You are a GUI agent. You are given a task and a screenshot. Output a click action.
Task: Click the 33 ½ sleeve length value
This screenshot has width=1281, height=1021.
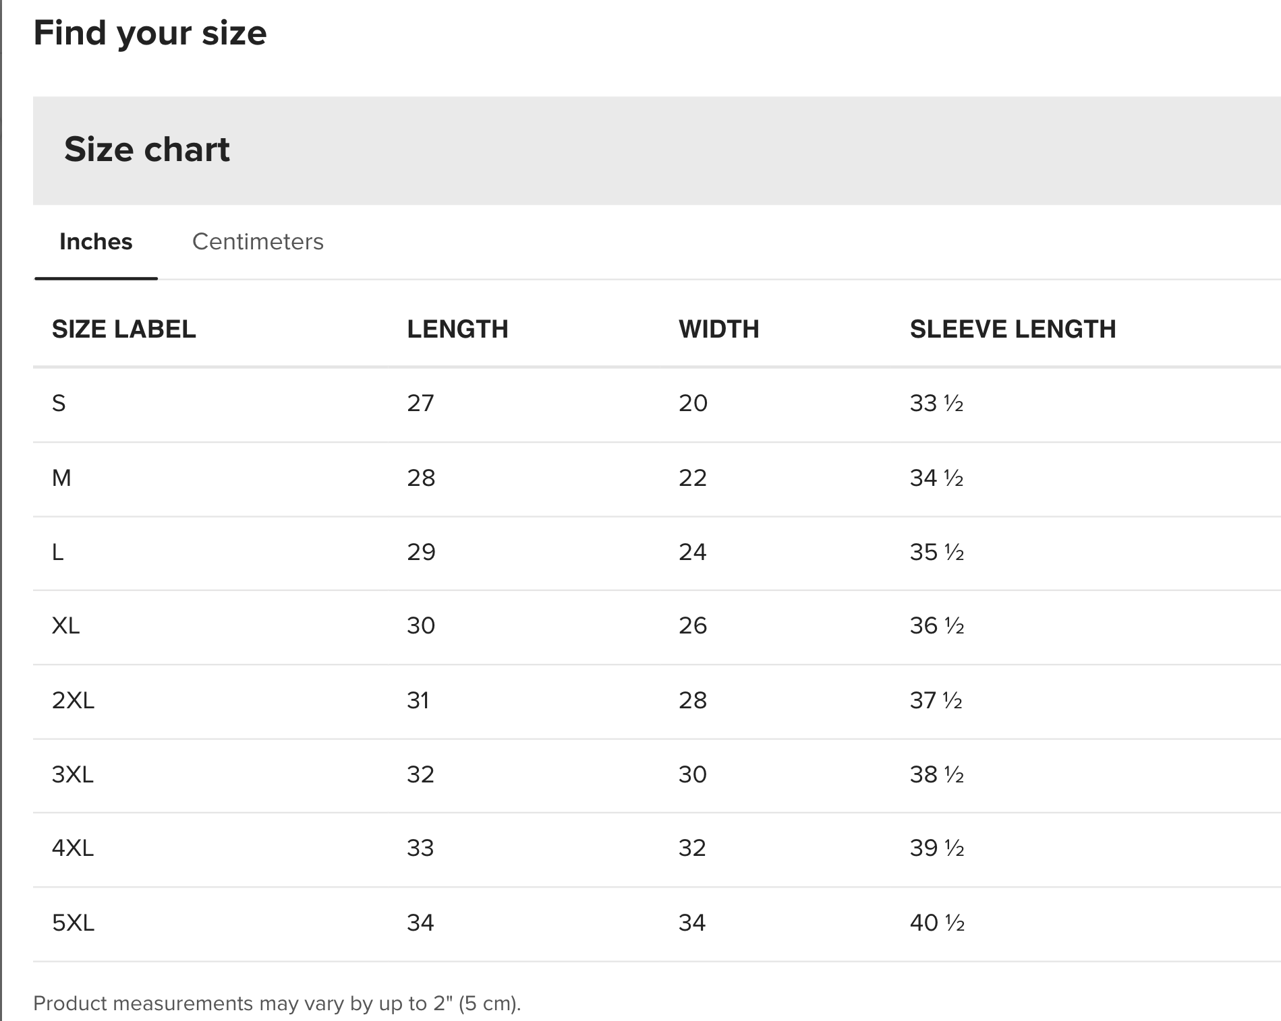(x=936, y=403)
